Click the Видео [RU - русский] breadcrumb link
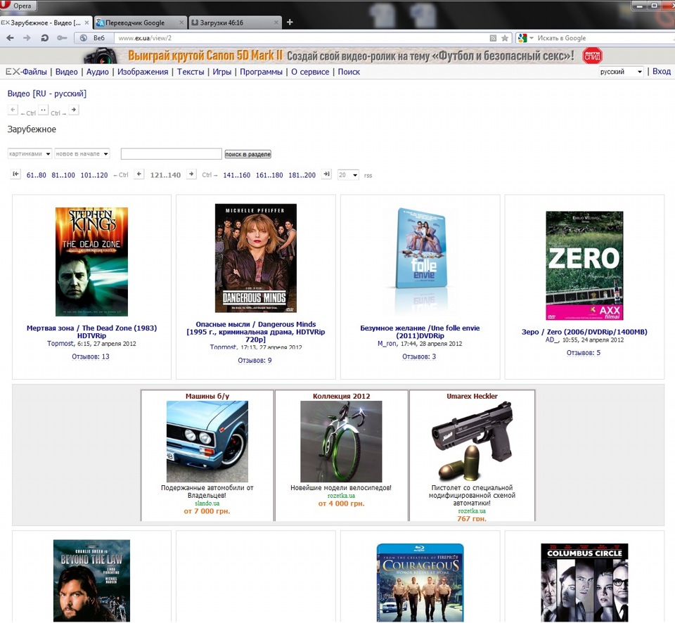675x623 pixels. click(x=47, y=94)
